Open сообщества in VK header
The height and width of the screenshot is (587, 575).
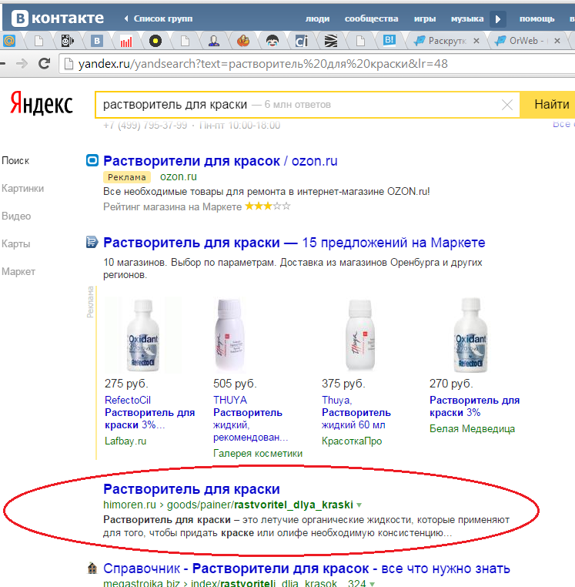pyautogui.click(x=371, y=18)
